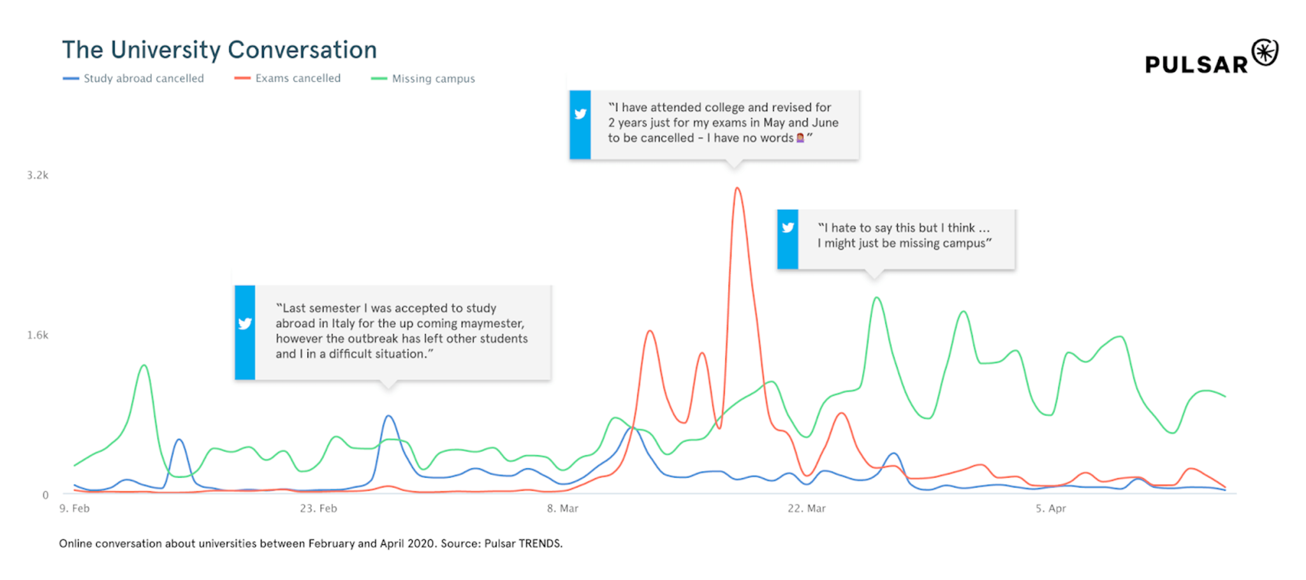Click the green Missing campus legend swatch
The image size is (1306, 580).
pos(379,79)
